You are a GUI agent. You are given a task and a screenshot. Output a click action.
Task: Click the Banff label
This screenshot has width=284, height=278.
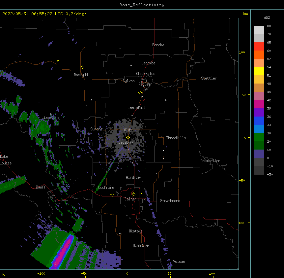tap(41, 187)
